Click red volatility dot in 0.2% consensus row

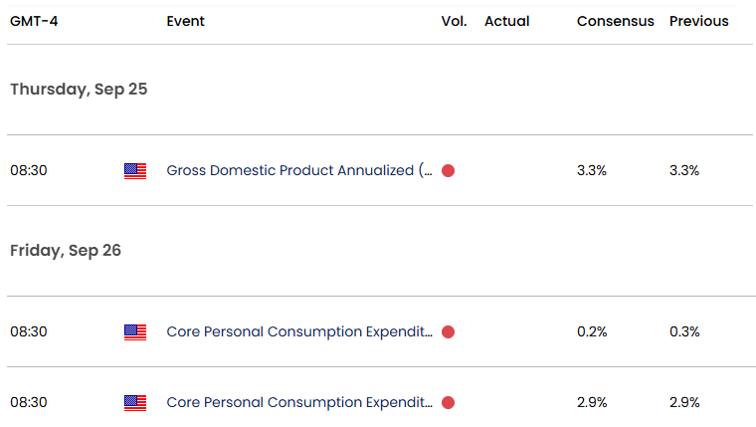tap(448, 332)
